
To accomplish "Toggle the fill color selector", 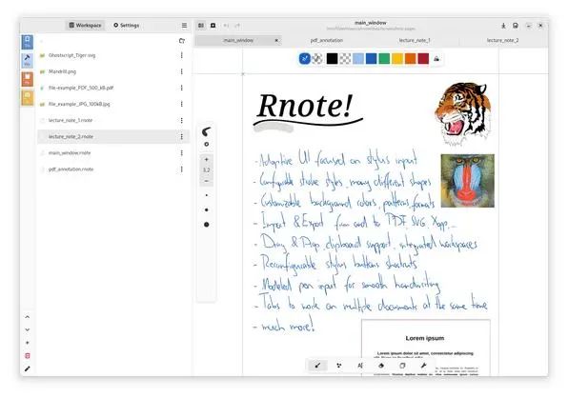I will click(317, 59).
